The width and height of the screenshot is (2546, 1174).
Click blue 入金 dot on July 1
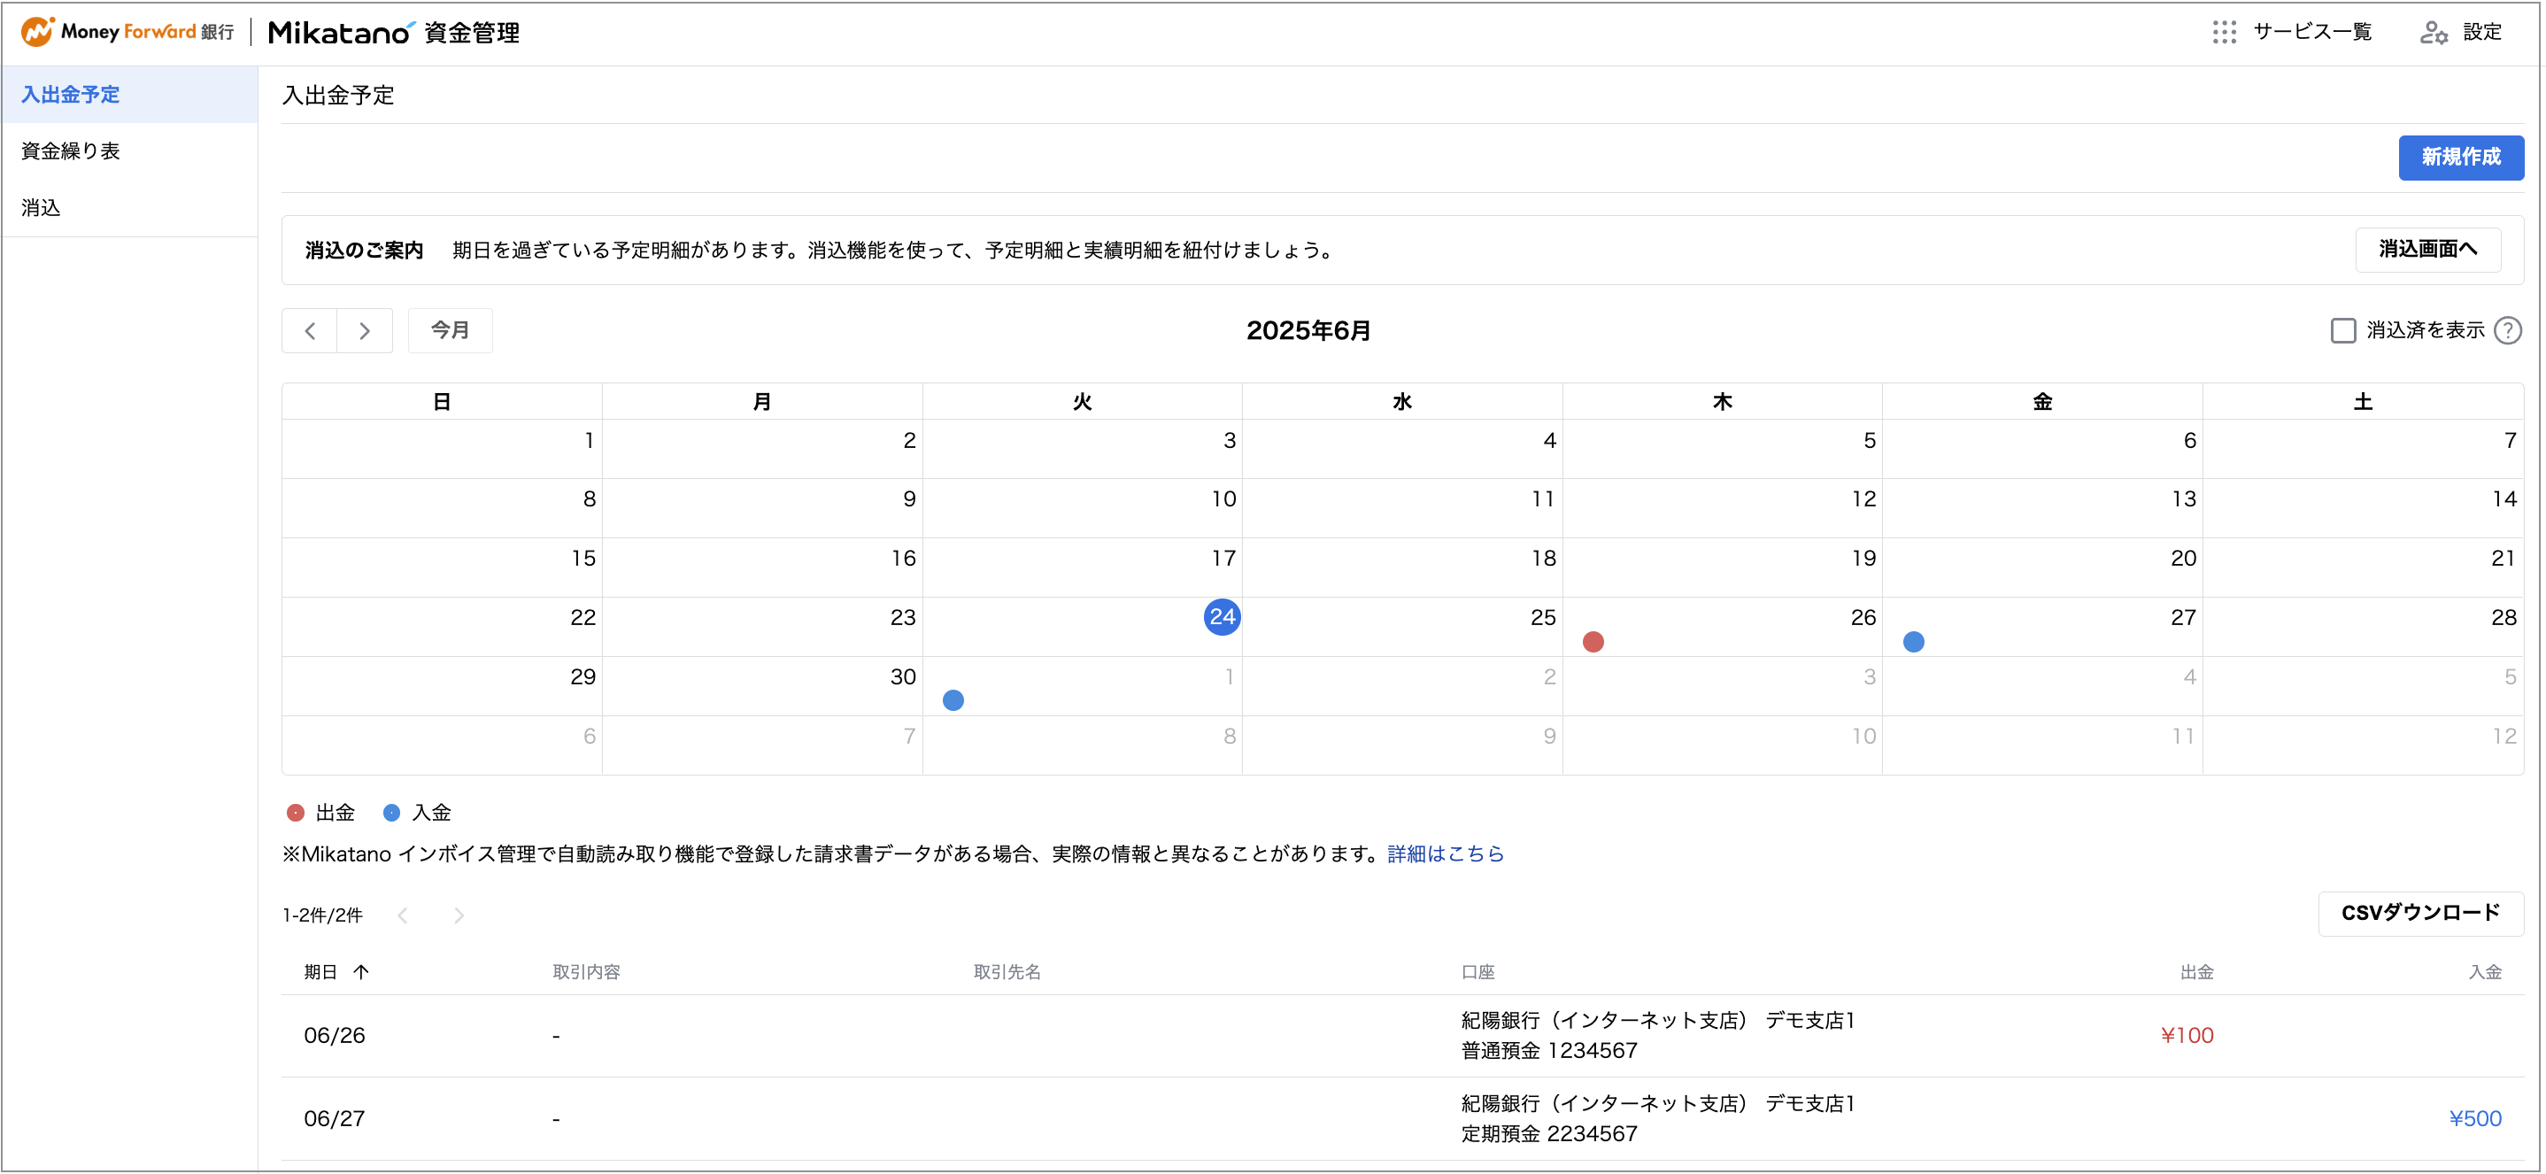(953, 700)
